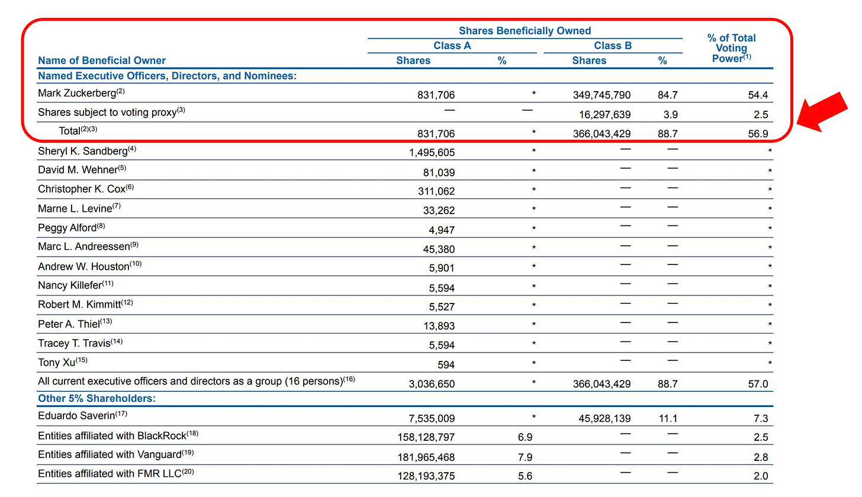Click Kimmitt's 5,527 shares value
The image size is (862, 497).
point(442,307)
